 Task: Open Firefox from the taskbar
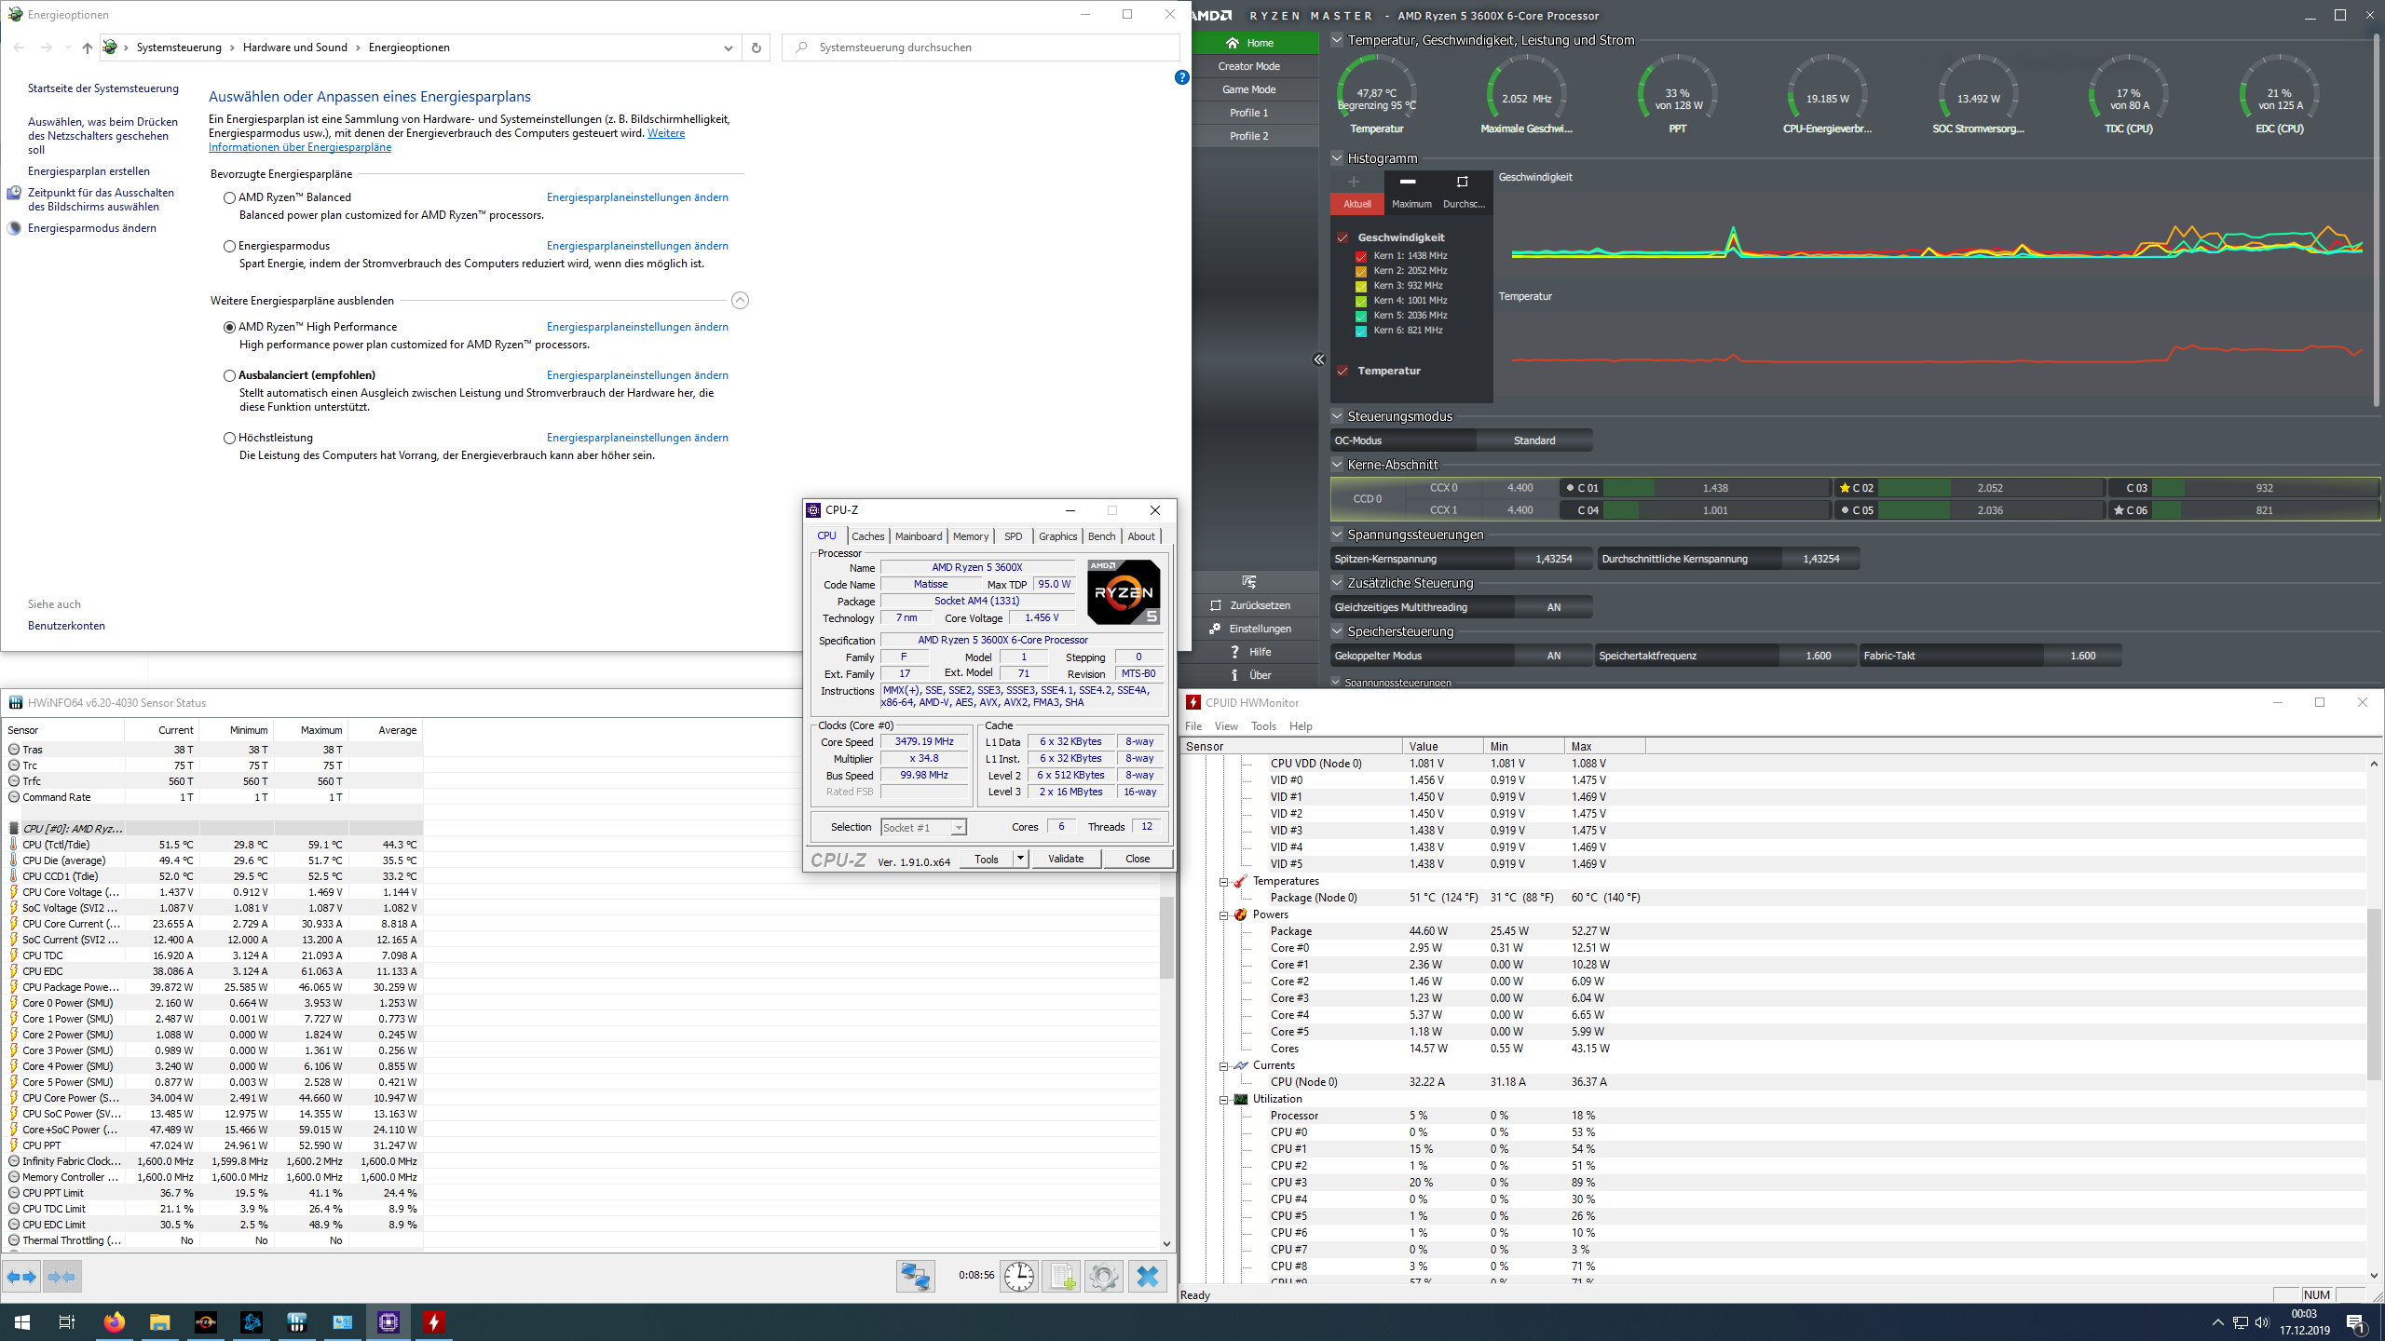tap(115, 1322)
